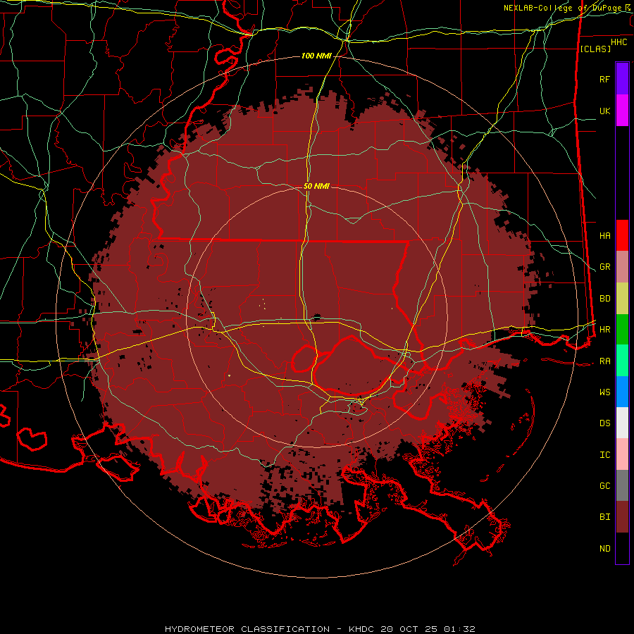
Task: Click the DS white legend swatch
Action: (x=622, y=423)
